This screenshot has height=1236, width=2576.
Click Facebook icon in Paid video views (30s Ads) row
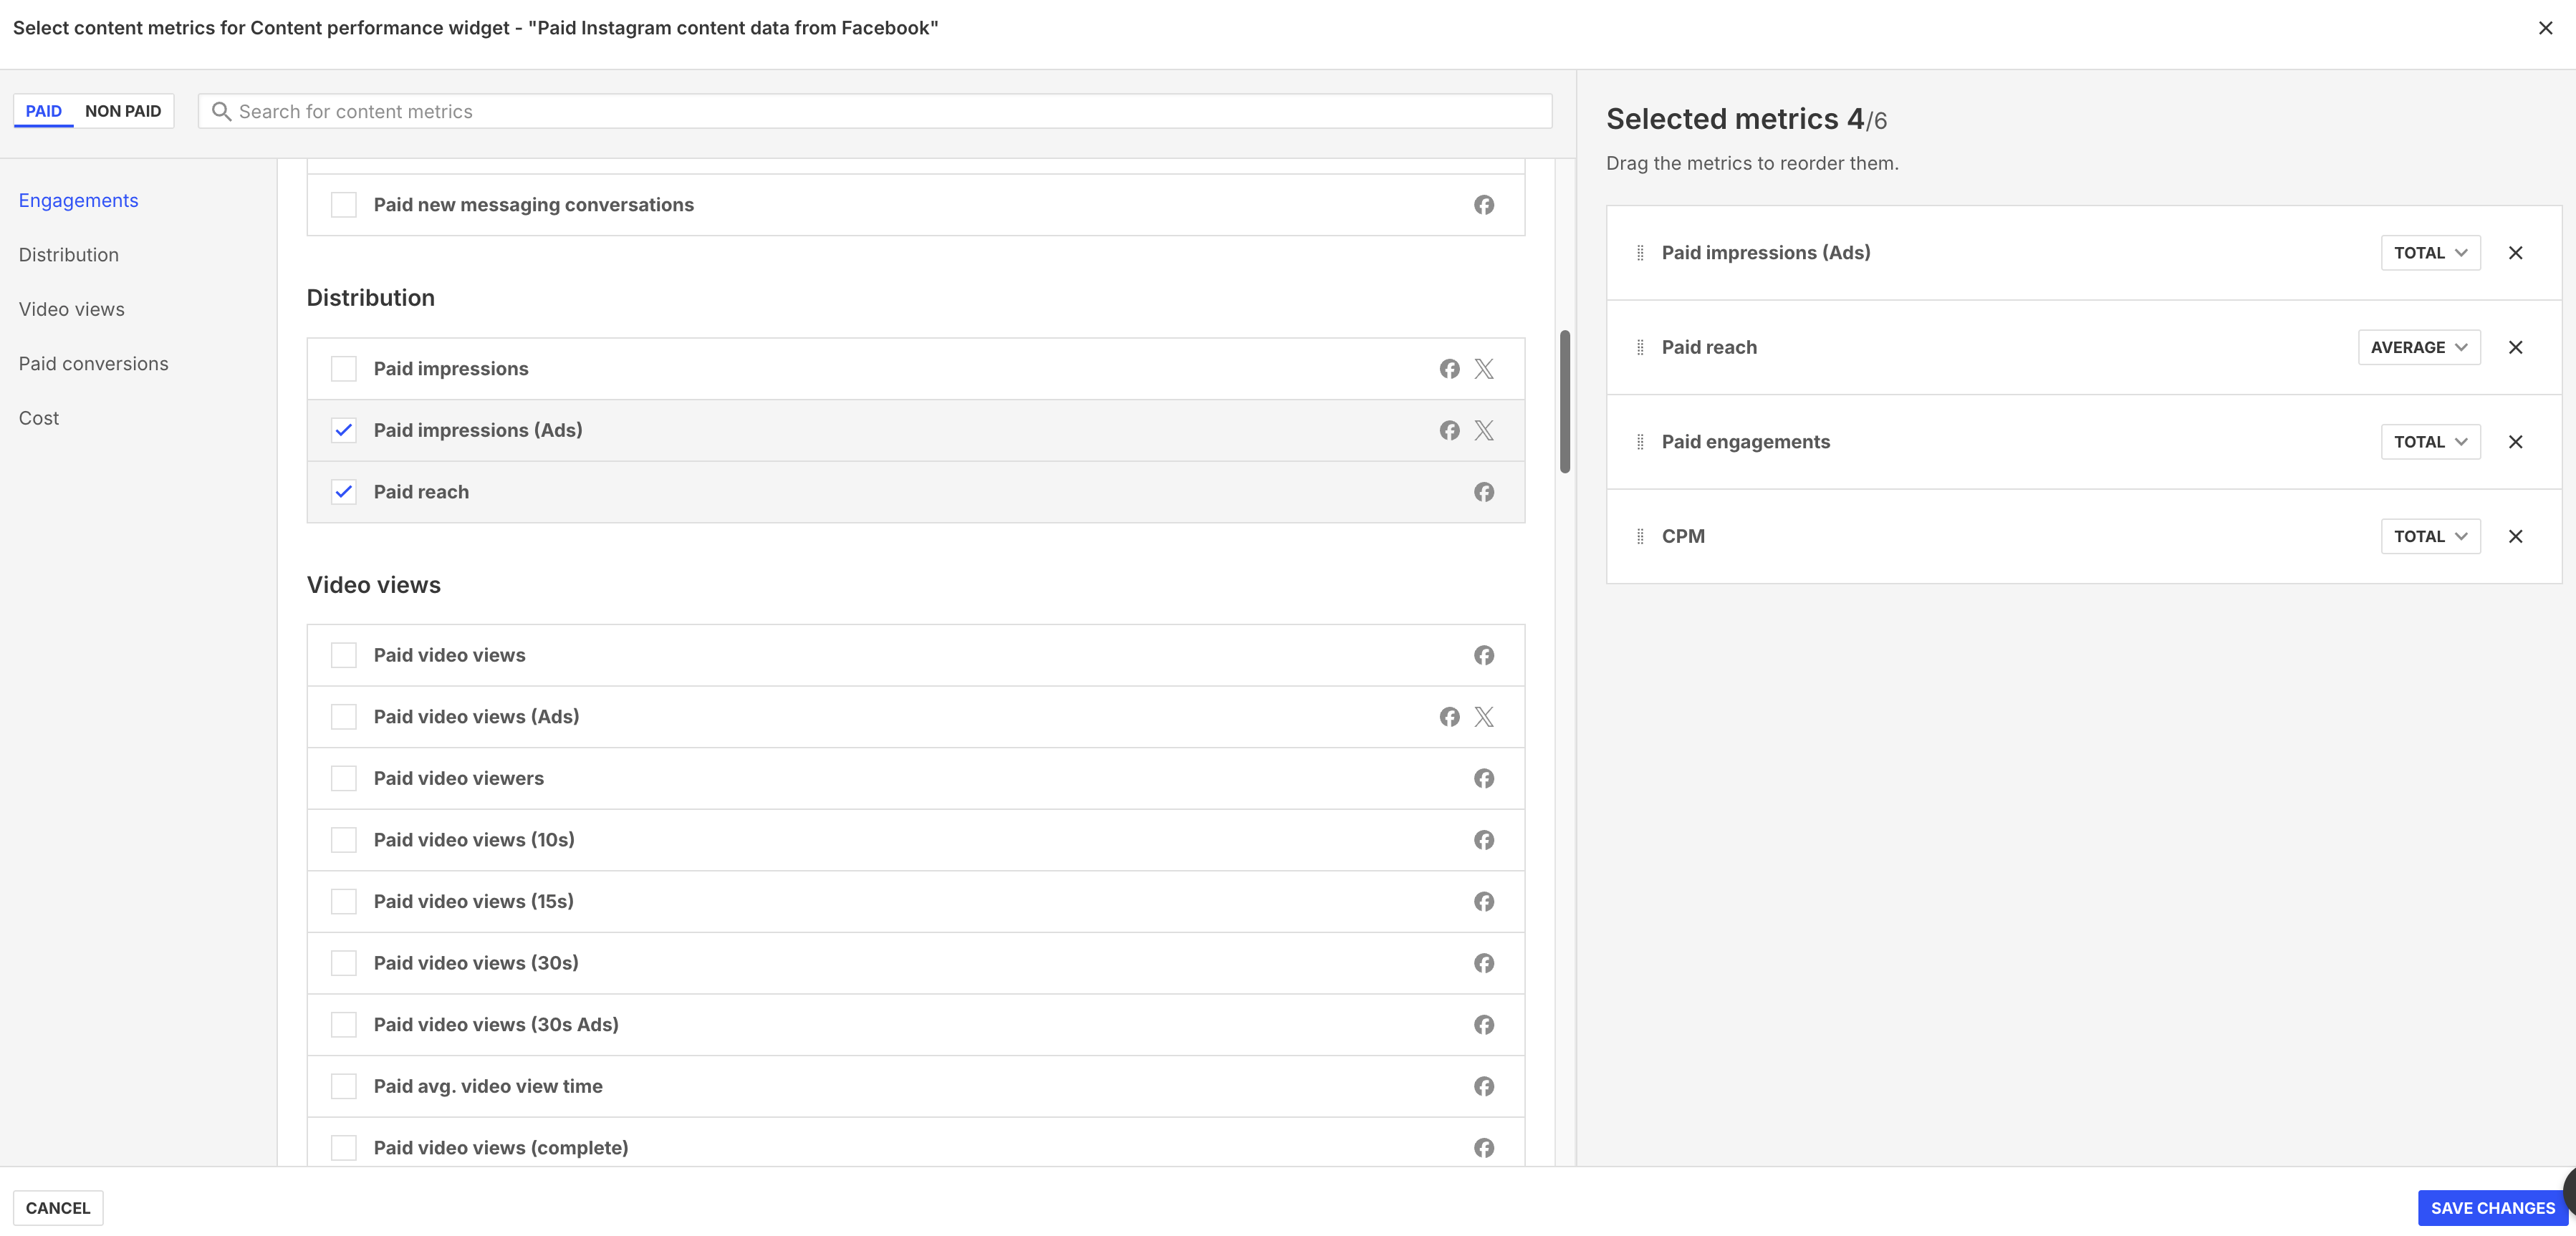pos(1484,1025)
